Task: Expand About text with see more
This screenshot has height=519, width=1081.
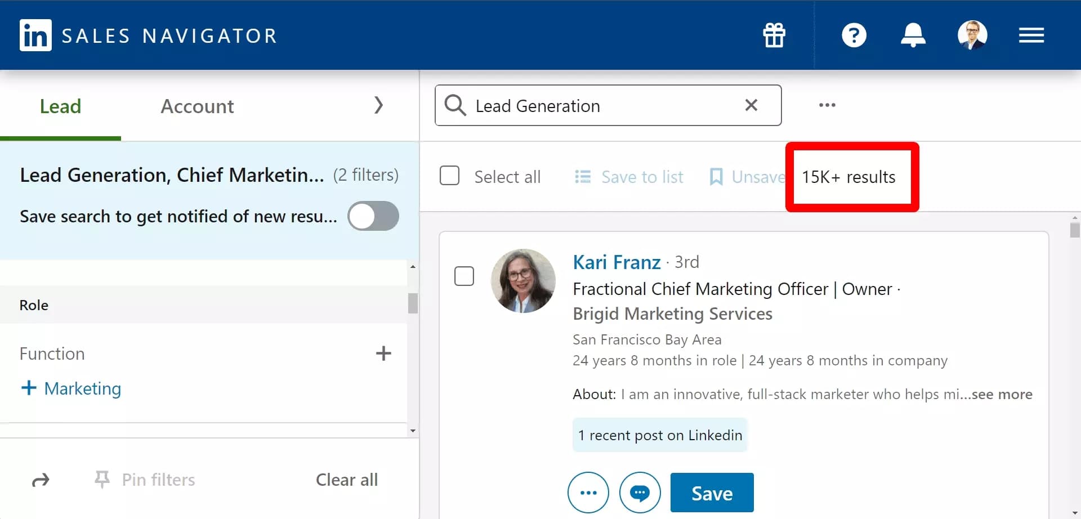Action: click(x=1002, y=394)
